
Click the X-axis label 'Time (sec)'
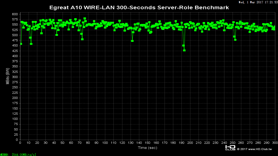click(147, 148)
